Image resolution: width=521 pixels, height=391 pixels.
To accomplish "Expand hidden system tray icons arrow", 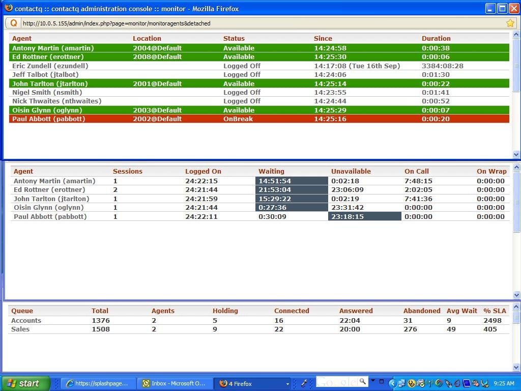I will click(x=392, y=383).
